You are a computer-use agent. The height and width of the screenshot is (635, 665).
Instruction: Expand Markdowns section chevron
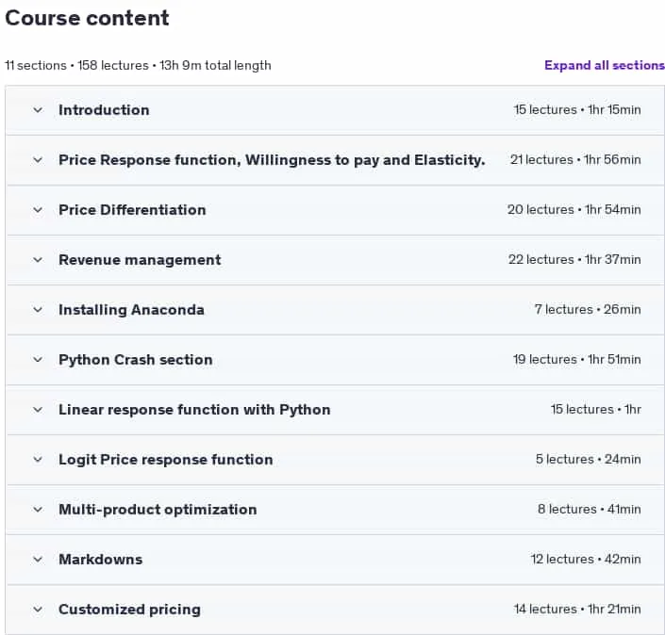click(x=38, y=560)
